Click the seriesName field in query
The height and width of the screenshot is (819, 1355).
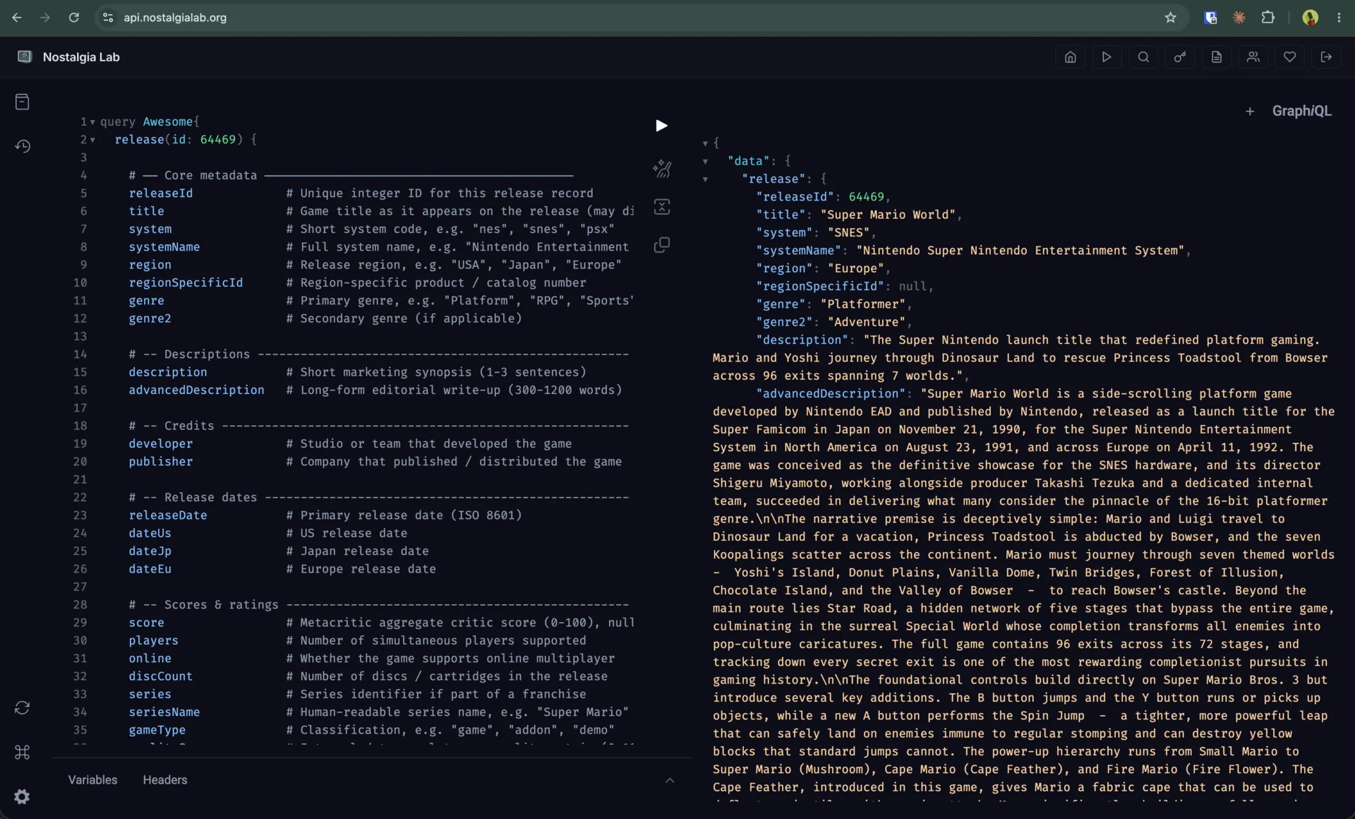tap(164, 712)
